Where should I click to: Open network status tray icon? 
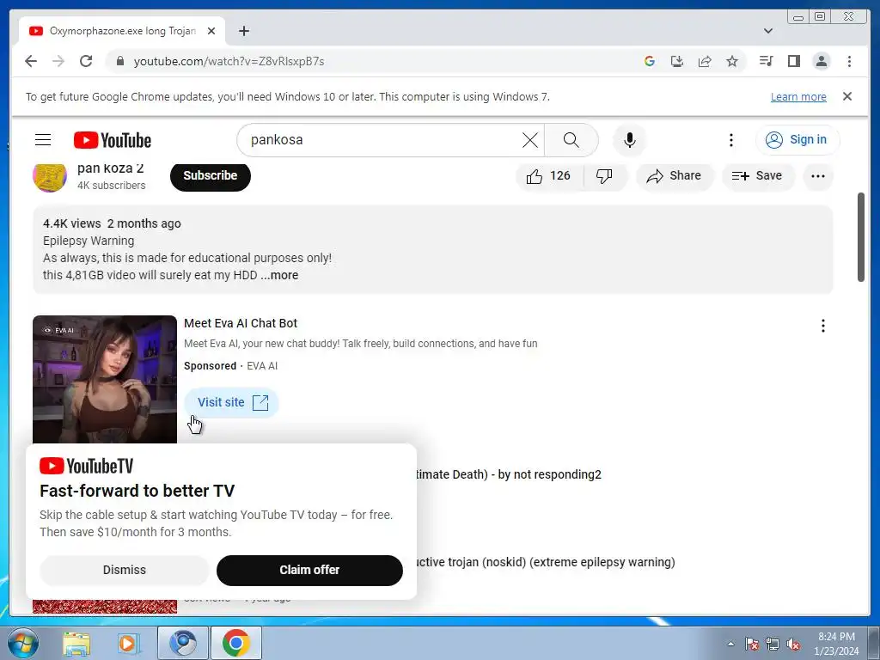pos(773,644)
